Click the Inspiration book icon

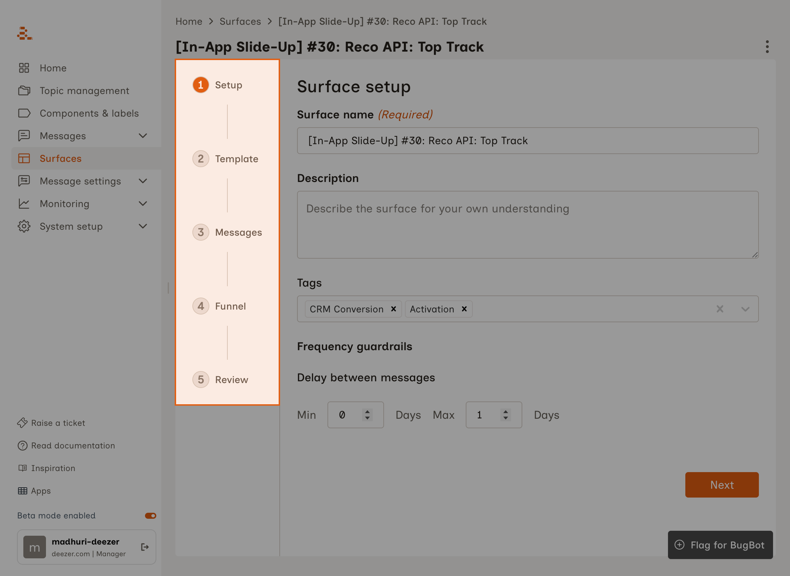pos(23,468)
